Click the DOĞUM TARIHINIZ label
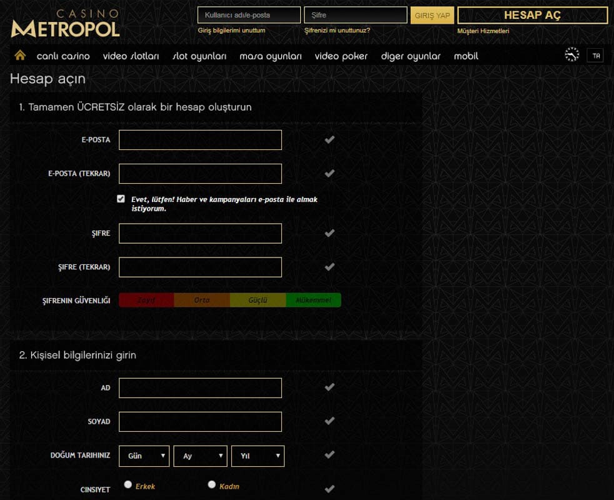Viewport: 614px width, 500px height. 80,455
